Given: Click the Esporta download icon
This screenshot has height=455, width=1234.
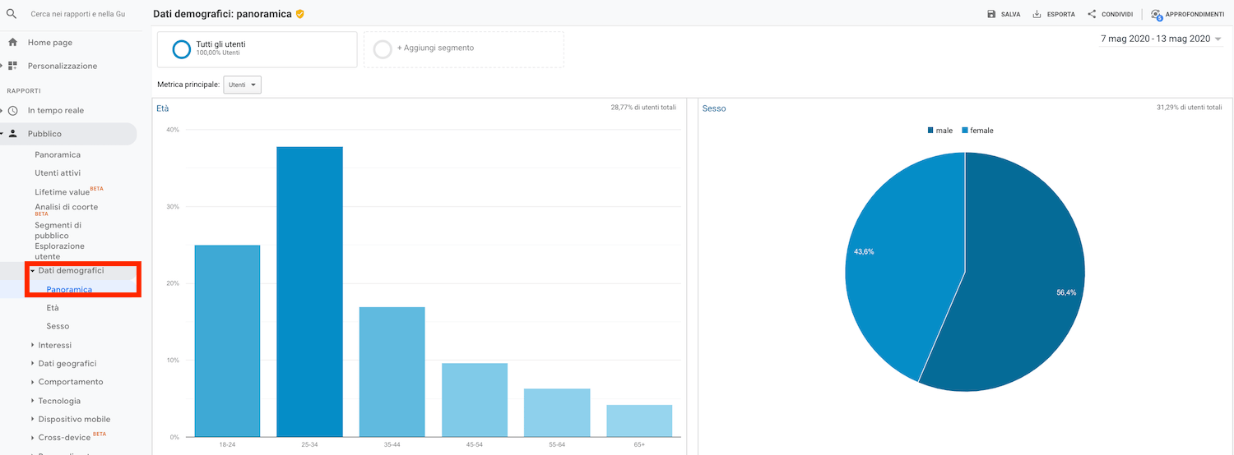Looking at the screenshot, I should click(x=1037, y=14).
